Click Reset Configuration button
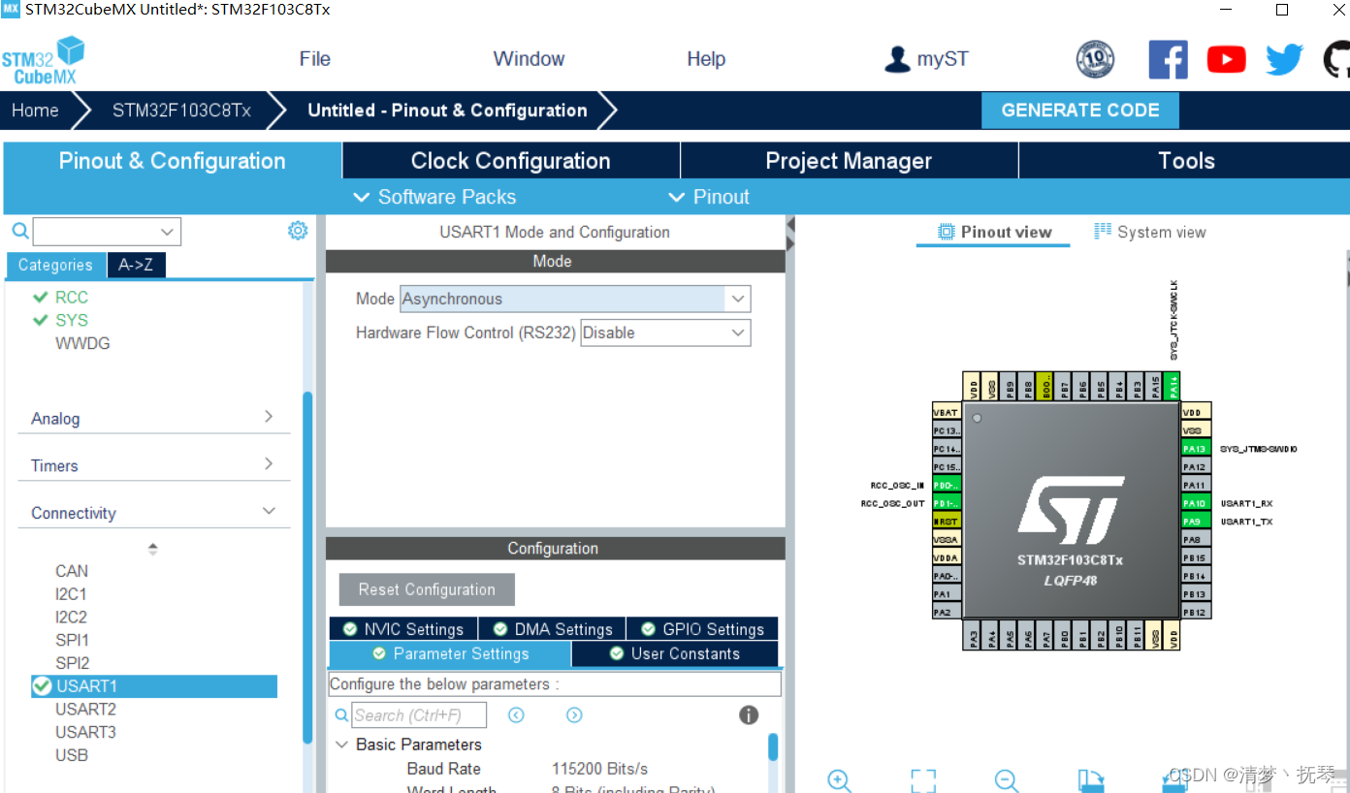 pos(427,589)
